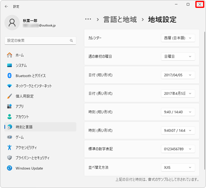The width and height of the screenshot is (206, 188).
Task: Click the 並べ替え方法 row label
Action: point(98,167)
